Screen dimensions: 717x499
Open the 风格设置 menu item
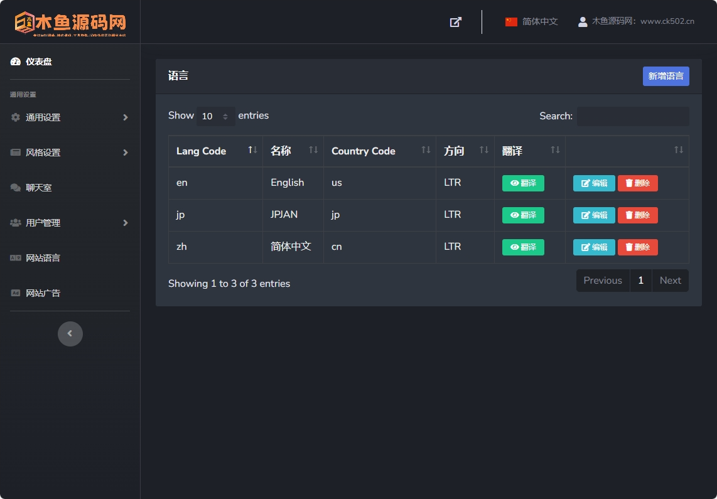[70, 153]
